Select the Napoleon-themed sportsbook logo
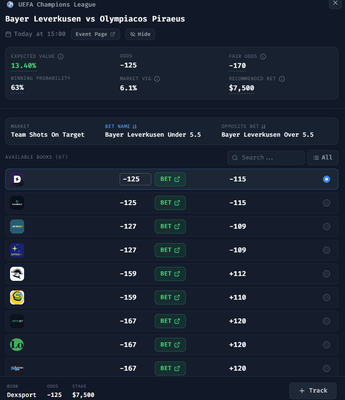Viewport: 345px width, 400px height. point(17,274)
